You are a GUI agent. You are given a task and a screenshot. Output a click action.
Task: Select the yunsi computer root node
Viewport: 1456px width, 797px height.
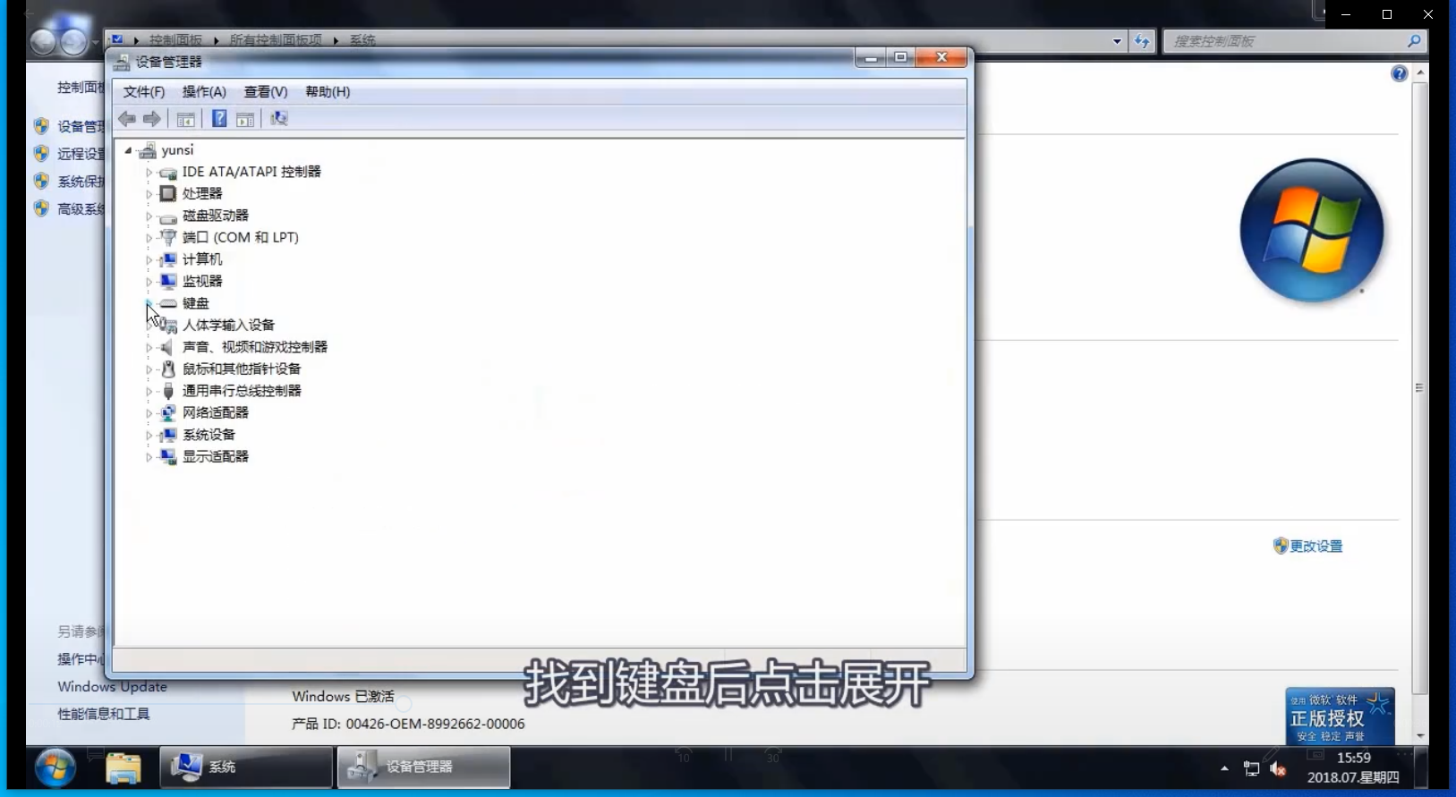[x=177, y=150]
